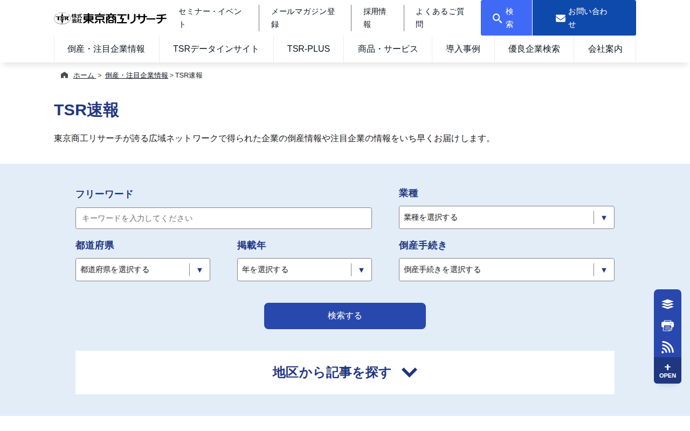The height and width of the screenshot is (431, 690).
Task: Click the RSS feed icon
Action: [667, 347]
